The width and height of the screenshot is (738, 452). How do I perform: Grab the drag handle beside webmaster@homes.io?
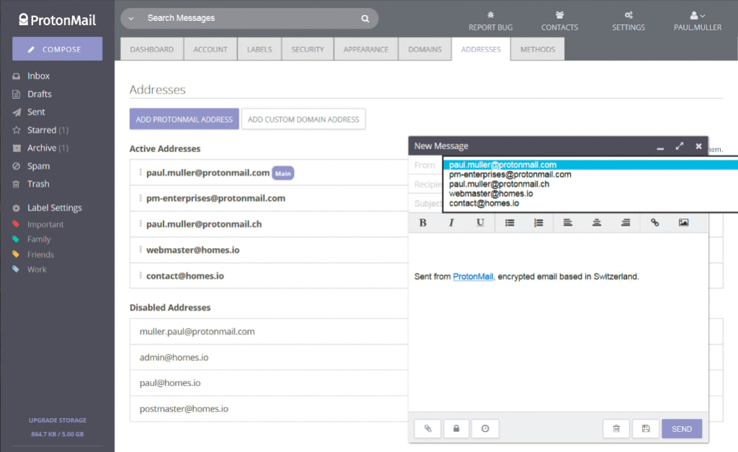[141, 249]
